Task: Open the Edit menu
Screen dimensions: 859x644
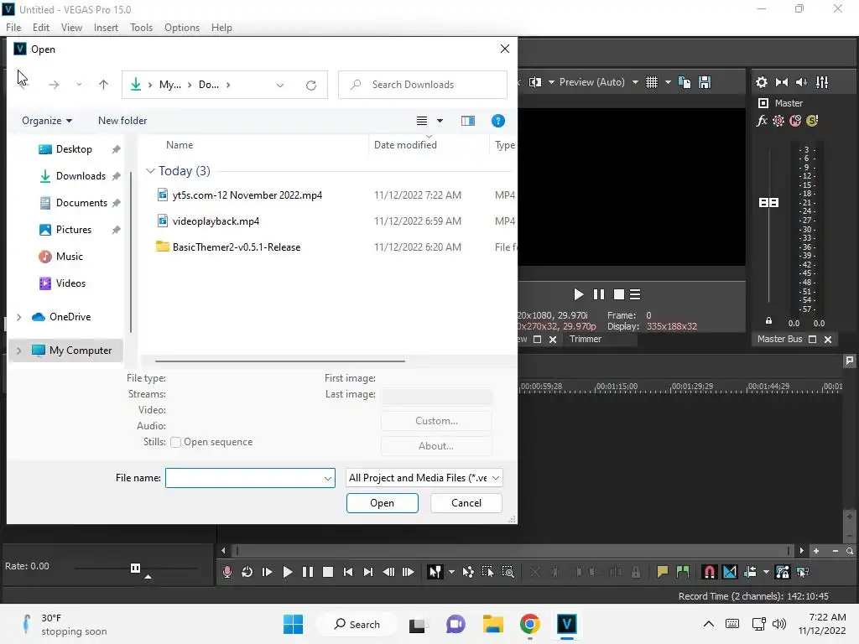Action: pos(41,28)
